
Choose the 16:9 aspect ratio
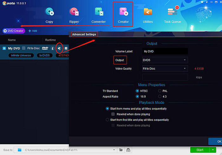pyautogui.click(x=137, y=97)
